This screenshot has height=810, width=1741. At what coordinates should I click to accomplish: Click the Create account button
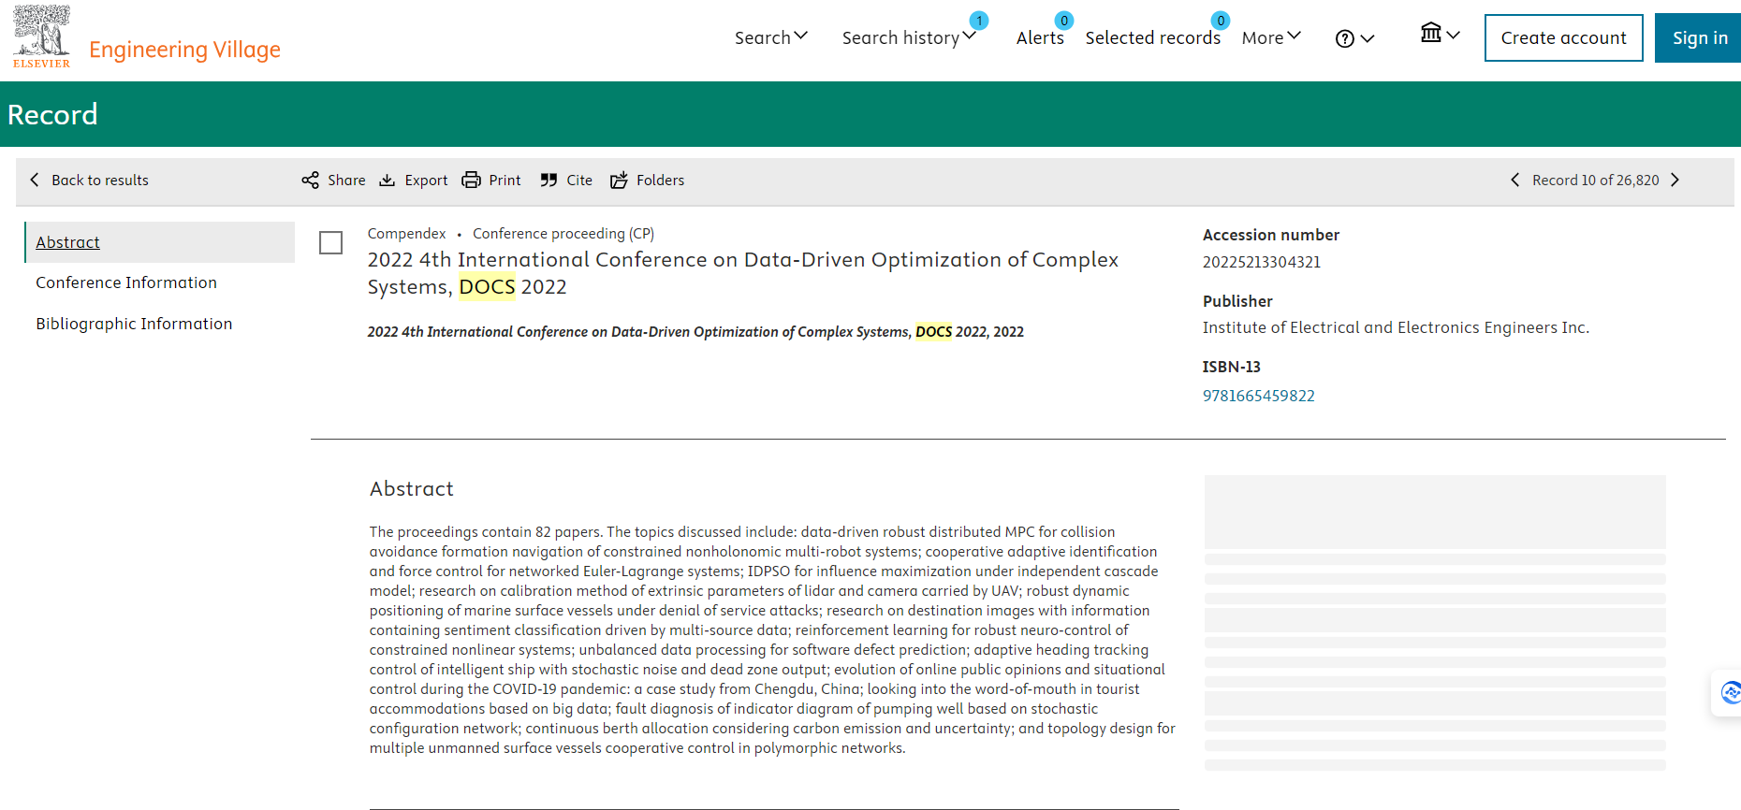tap(1563, 37)
